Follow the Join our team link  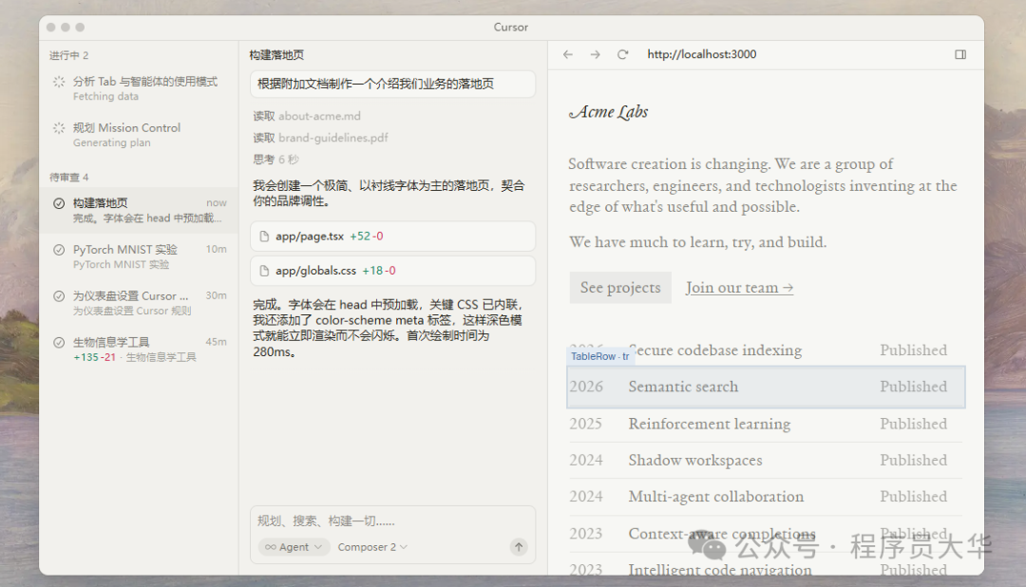click(x=739, y=287)
